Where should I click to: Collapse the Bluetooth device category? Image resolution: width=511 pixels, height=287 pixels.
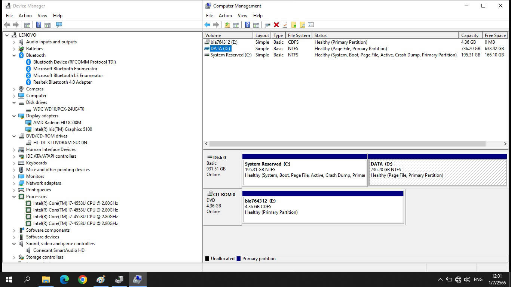coord(14,55)
